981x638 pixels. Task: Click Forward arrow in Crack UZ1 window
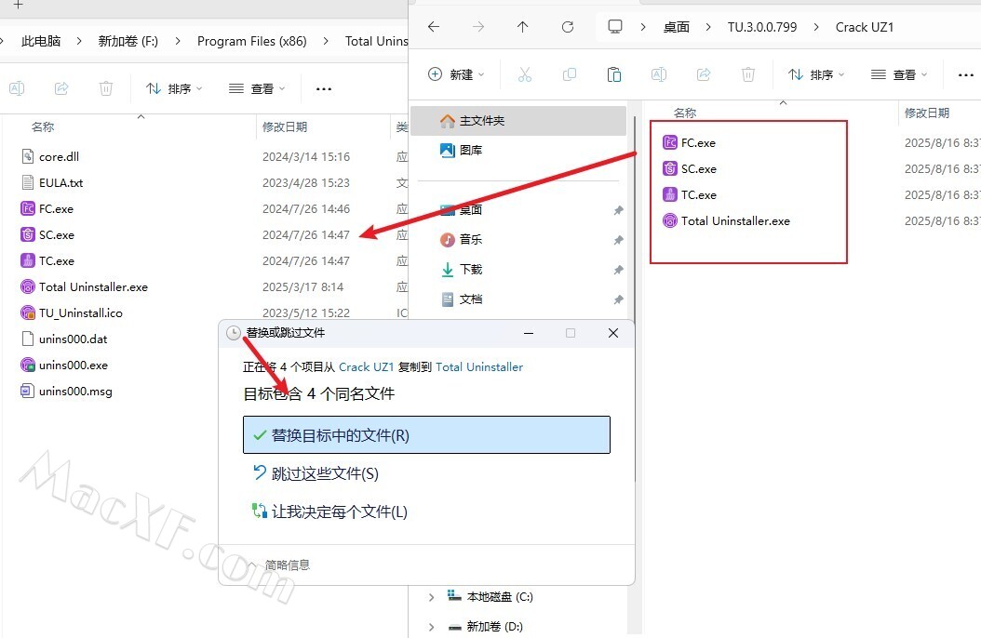pos(478,27)
